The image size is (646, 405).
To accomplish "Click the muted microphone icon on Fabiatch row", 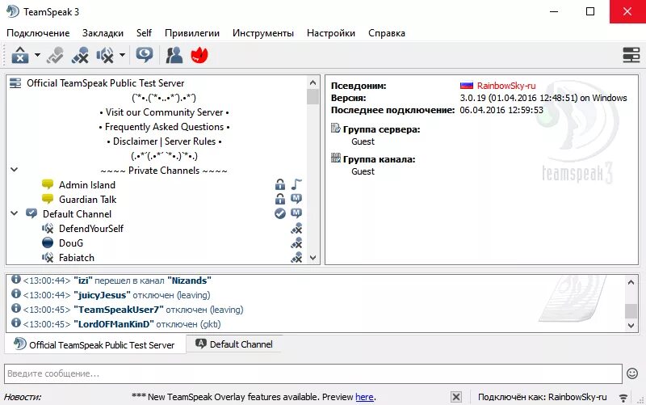I will pos(296,258).
